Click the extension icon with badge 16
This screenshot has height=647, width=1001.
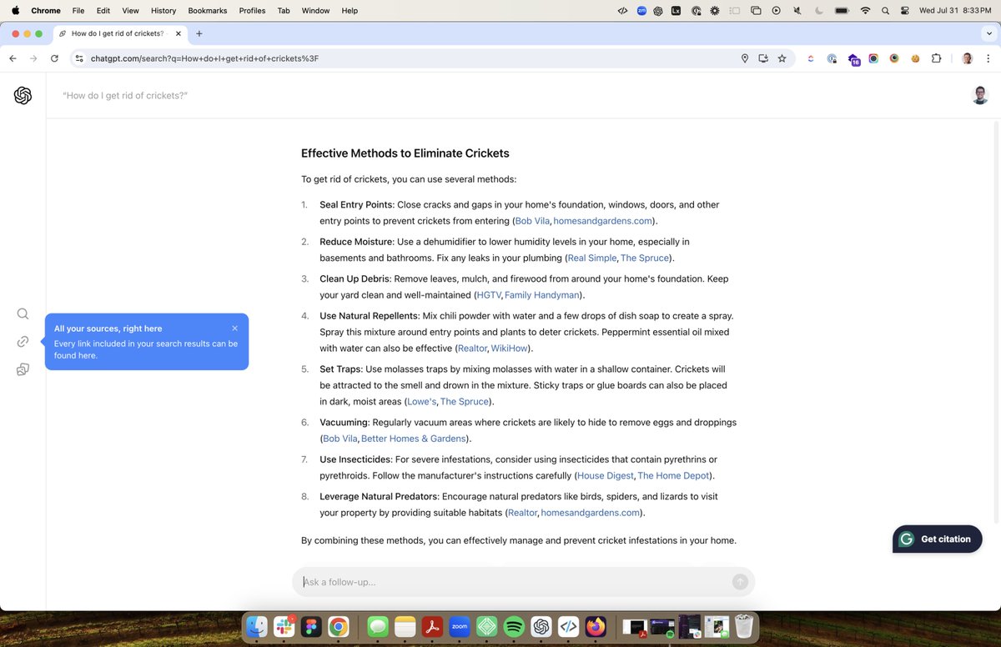[853, 59]
